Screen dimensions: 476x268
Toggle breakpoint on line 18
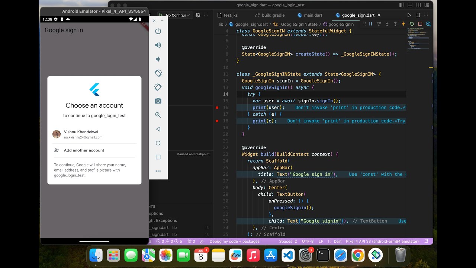pos(217,121)
